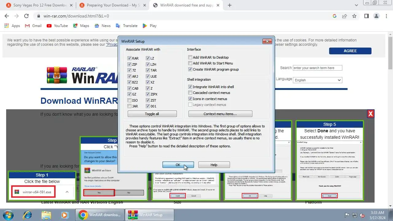Image resolution: width=393 pixels, height=221 pixels.
Task: Select the WinRAR download tab
Action: point(187,5)
